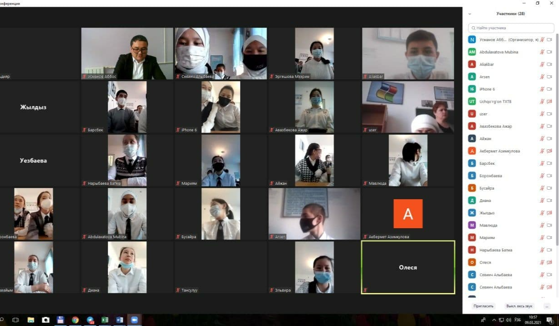Image resolution: width=559 pixels, height=326 pixels.
Task: Select Авазбекова Ажар in the participants list
Action: [496, 126]
